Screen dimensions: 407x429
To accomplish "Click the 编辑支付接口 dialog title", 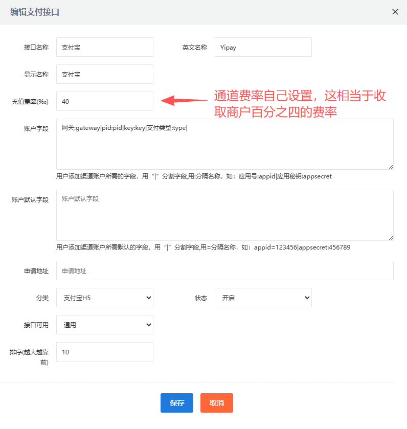I will 35,12.
